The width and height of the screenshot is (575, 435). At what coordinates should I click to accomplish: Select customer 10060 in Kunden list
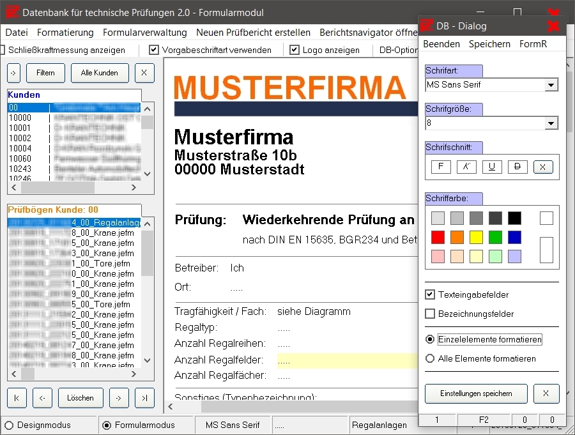point(74,159)
